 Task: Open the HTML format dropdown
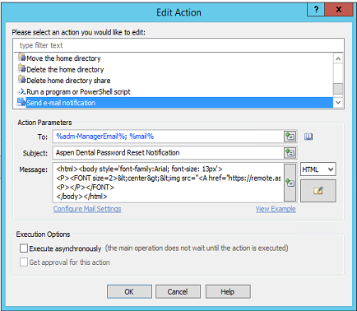click(x=318, y=169)
